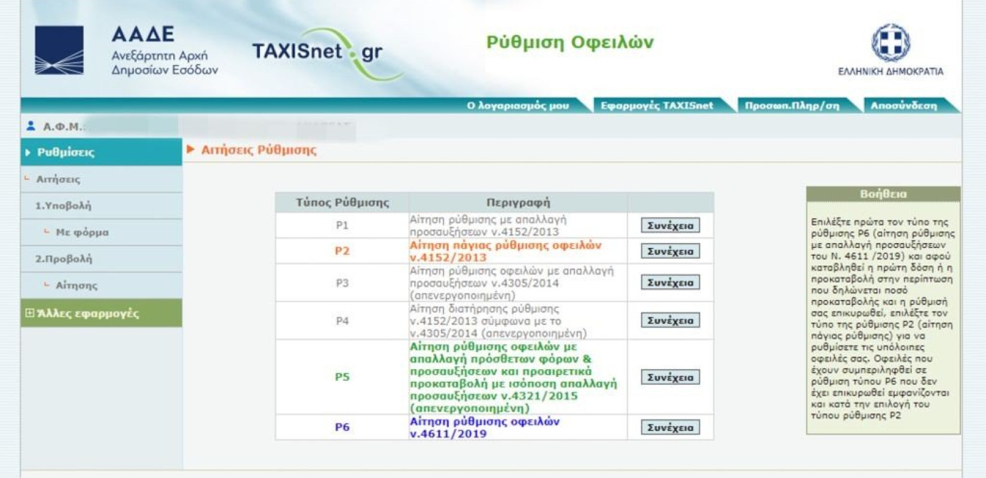Click Συνέχεια button for P5 row

coord(670,377)
